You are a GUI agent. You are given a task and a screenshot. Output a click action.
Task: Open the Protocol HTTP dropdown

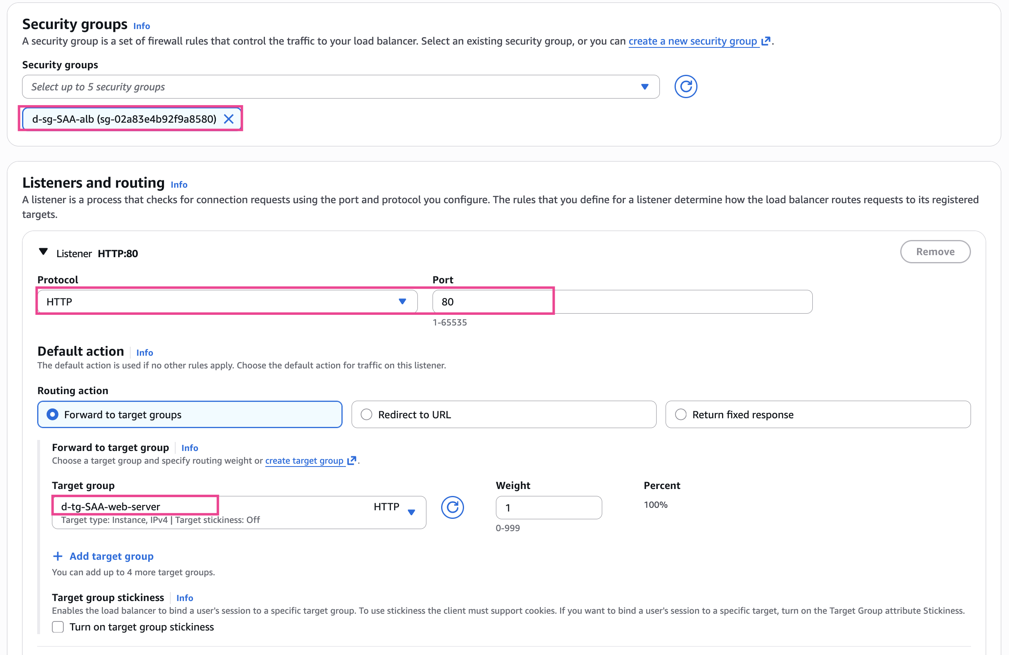pos(227,301)
